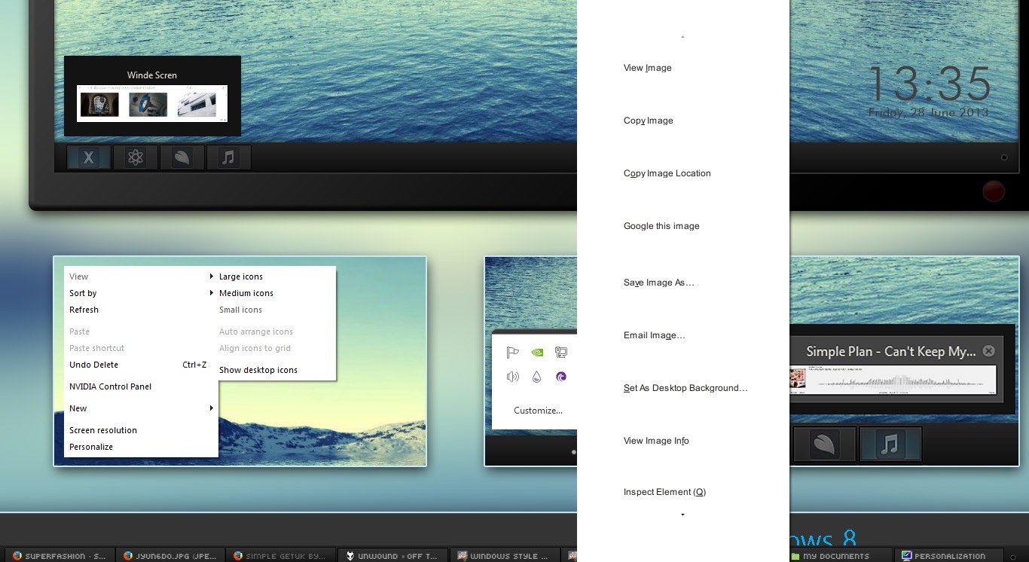The image size is (1029, 562).
Task: Click the atom icon in preview
Action: point(136,157)
